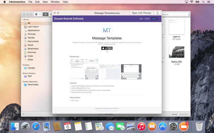Click the main.m file name
The height and width of the screenshot is (133, 214).
(x=177, y=37)
